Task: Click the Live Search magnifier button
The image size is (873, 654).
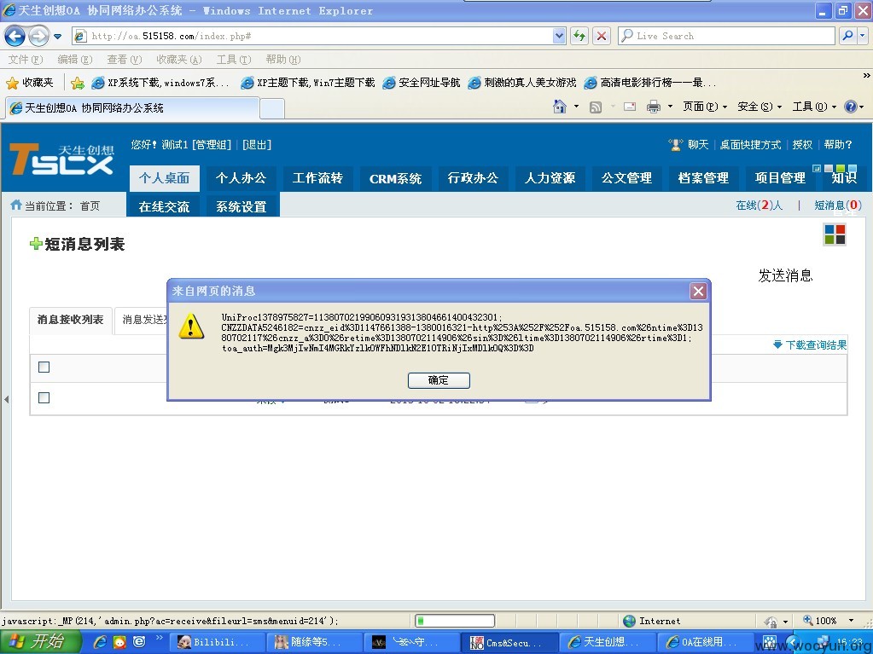Action: click(847, 36)
